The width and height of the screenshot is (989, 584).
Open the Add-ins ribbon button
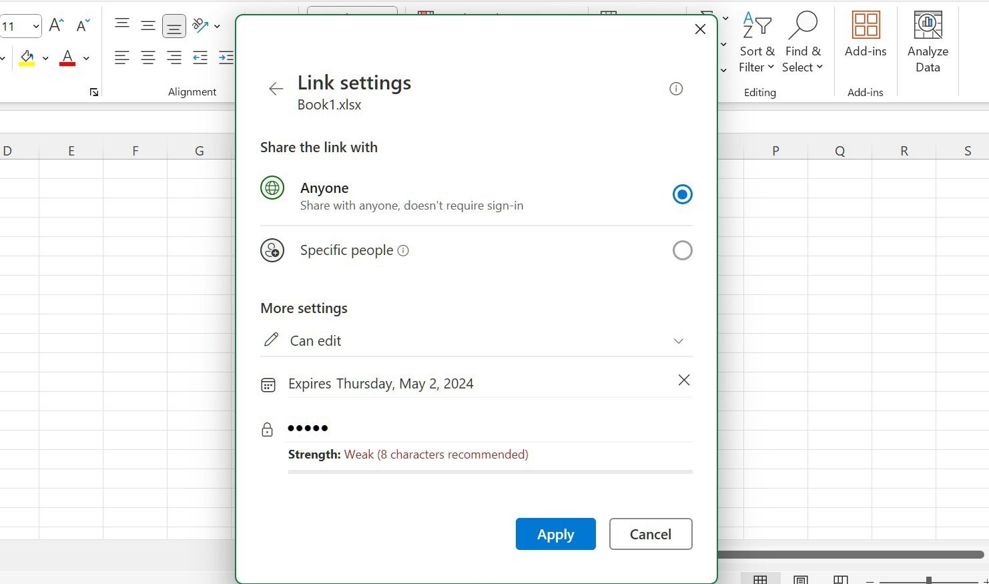tap(865, 35)
